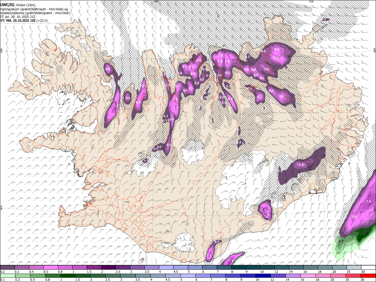Click the title text "UWC/IG: Vindur (10m)"
The width and height of the screenshot is (376, 282).
point(18,5)
